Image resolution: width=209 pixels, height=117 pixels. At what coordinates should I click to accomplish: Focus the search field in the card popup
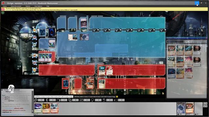(x=175, y=42)
